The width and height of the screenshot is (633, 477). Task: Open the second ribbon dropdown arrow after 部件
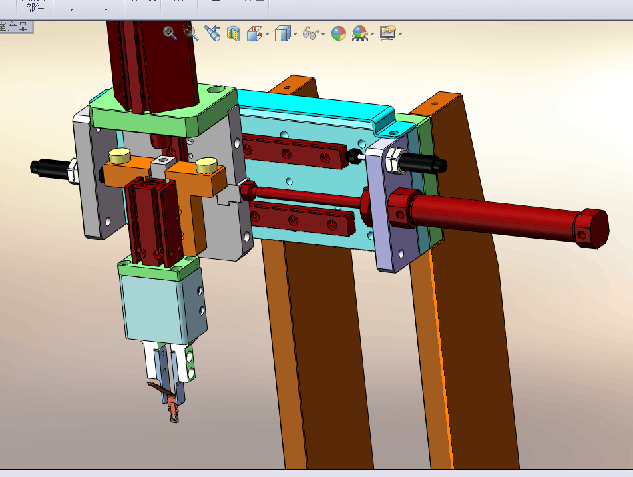click(x=106, y=9)
